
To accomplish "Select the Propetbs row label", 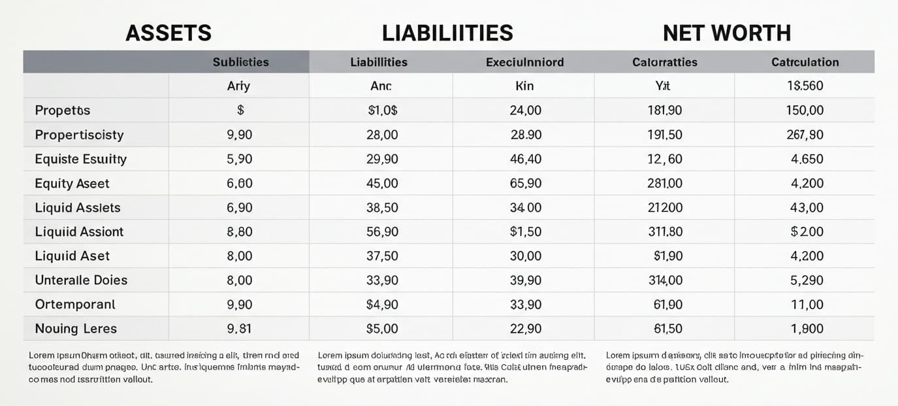I will point(63,110).
